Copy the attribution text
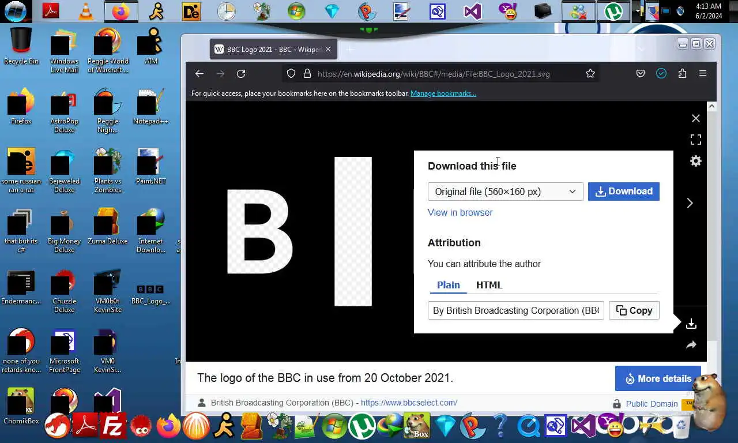Image resolution: width=738 pixels, height=443 pixels. (634, 310)
